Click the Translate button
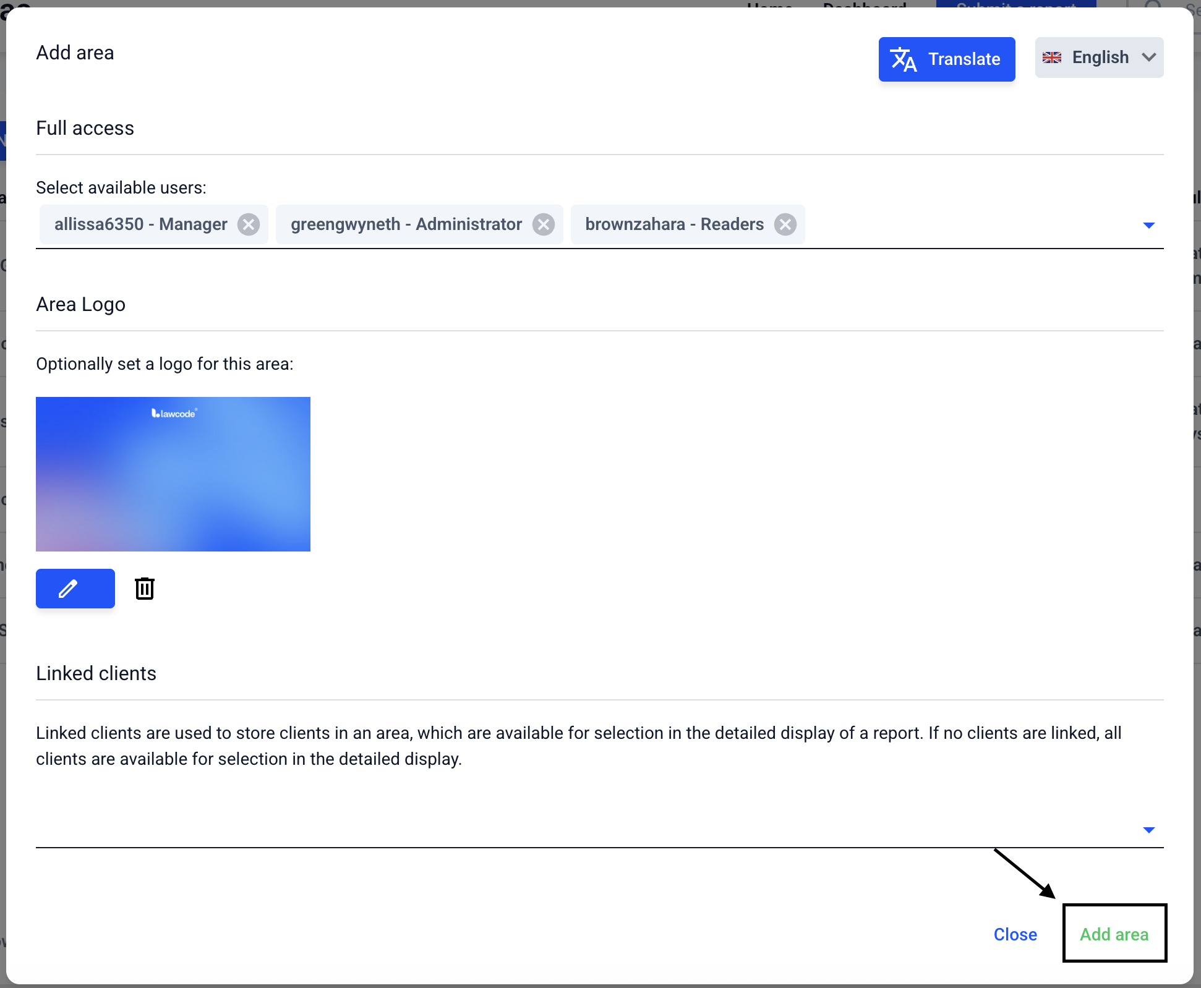Screen dimensions: 1201x988 [x=946, y=59]
